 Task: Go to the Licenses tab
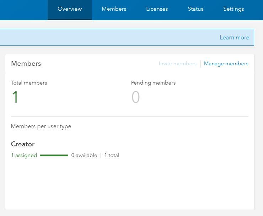tap(157, 9)
